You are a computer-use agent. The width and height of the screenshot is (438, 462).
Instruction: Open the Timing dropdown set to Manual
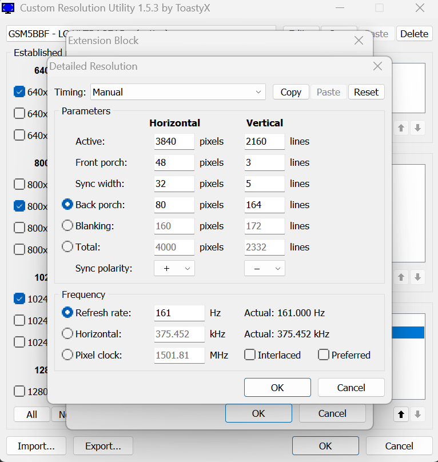pos(178,92)
